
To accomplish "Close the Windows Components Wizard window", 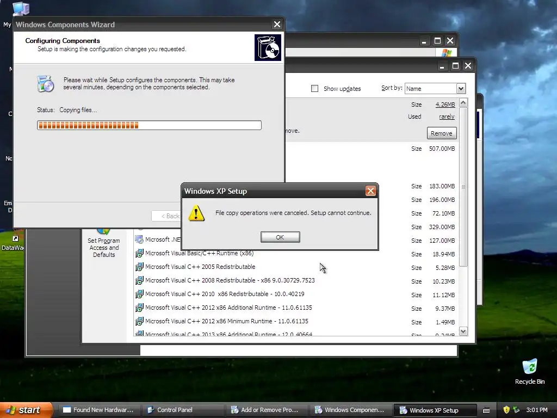I will (x=277, y=24).
